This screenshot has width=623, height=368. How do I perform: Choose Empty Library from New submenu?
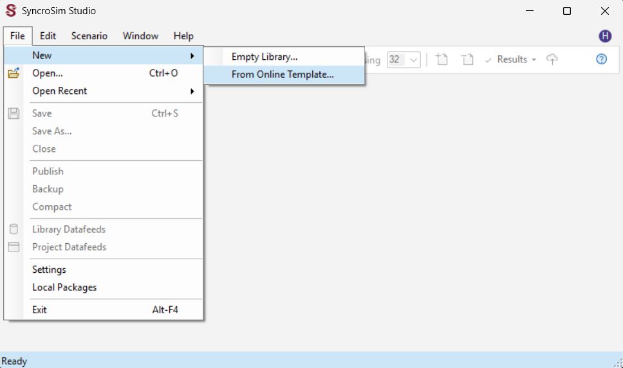265,57
